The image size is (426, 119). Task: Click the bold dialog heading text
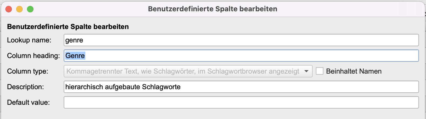click(68, 27)
